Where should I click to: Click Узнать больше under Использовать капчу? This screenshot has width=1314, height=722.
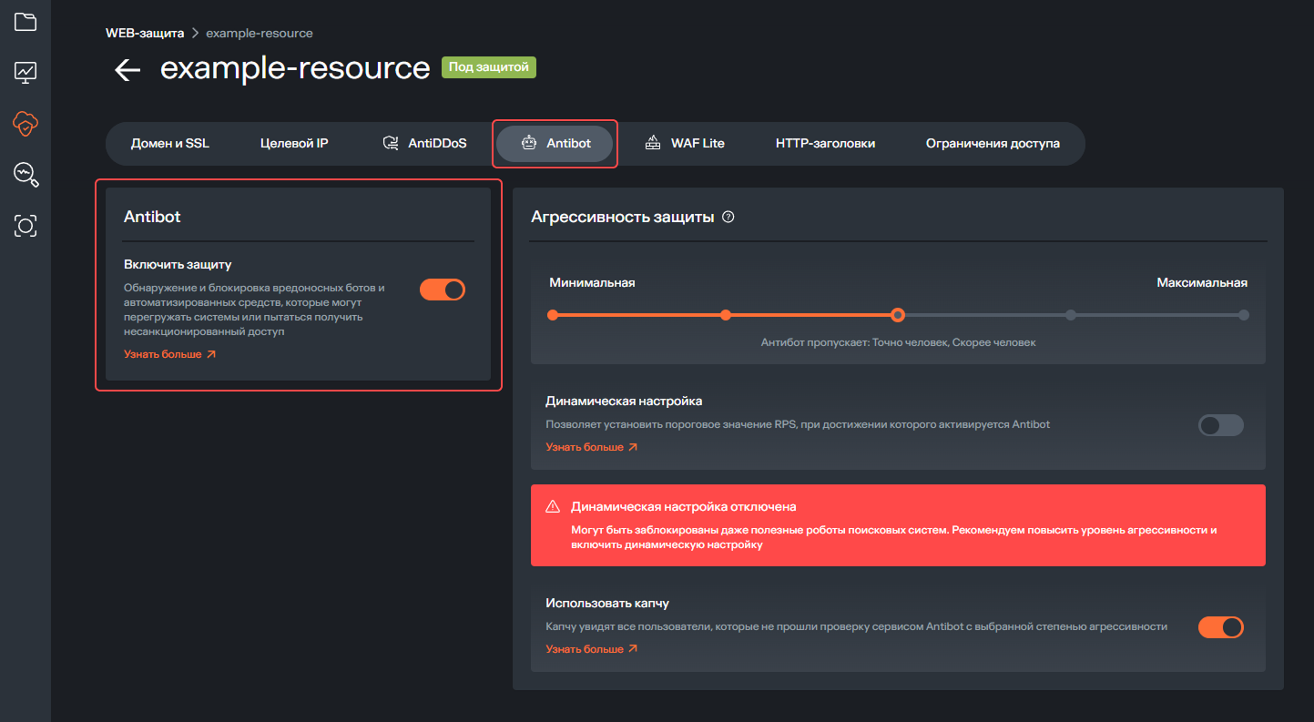point(591,649)
